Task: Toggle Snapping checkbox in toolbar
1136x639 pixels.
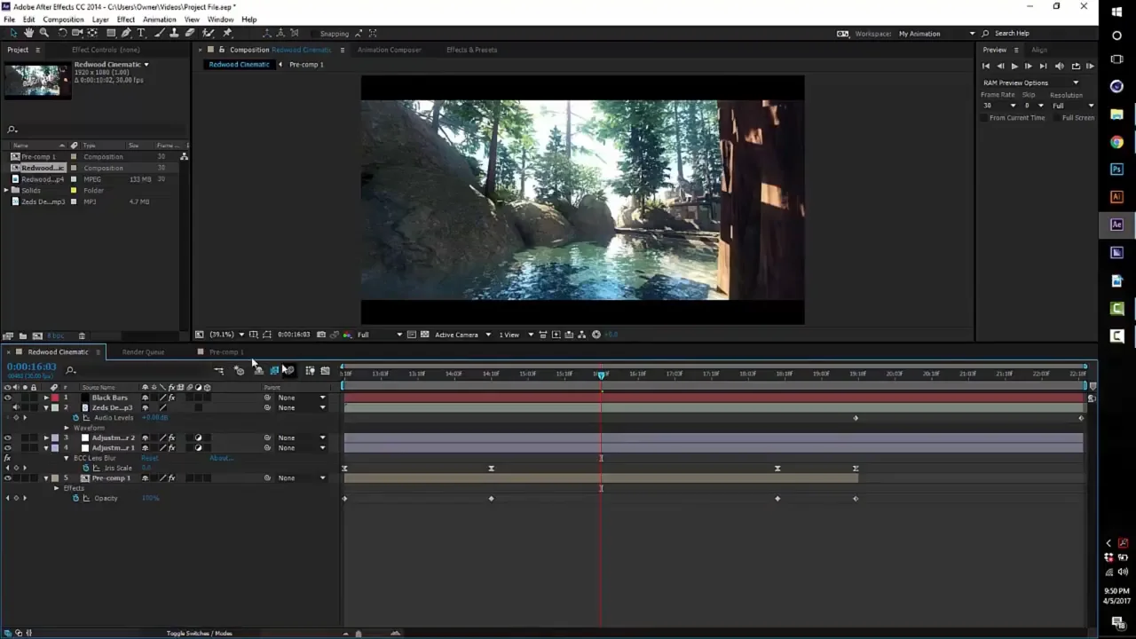Action: tap(313, 34)
